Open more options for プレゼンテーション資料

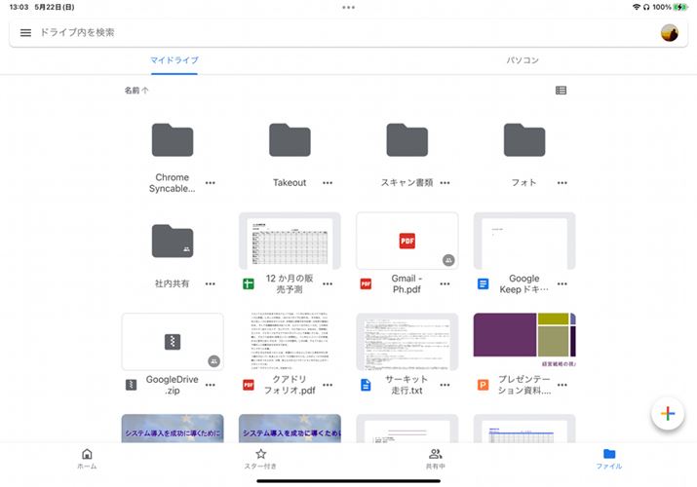[562, 385]
